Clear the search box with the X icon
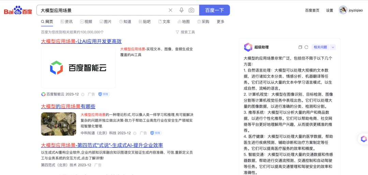The width and height of the screenshot is (368, 175). pyautogui.click(x=170, y=10)
